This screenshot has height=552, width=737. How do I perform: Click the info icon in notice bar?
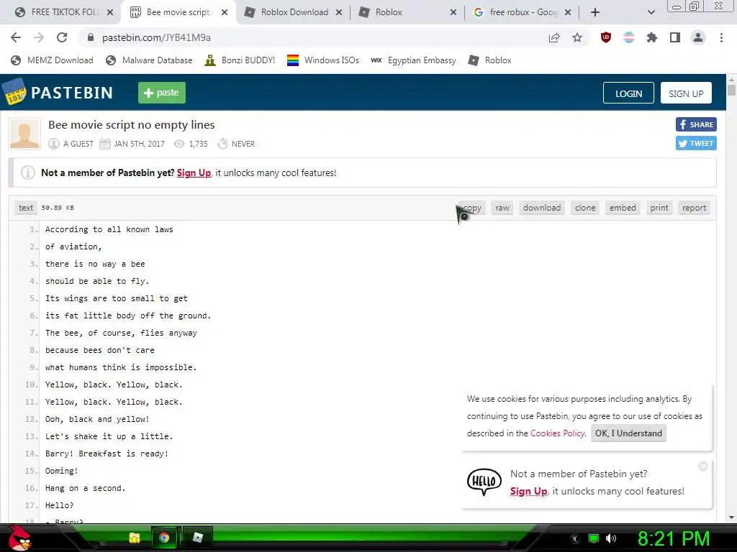coord(28,172)
